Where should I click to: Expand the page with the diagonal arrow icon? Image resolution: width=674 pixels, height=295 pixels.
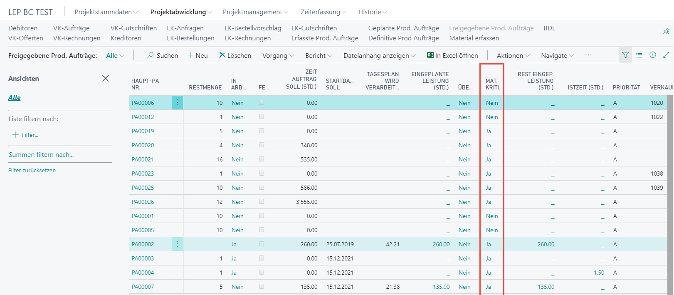click(x=666, y=55)
